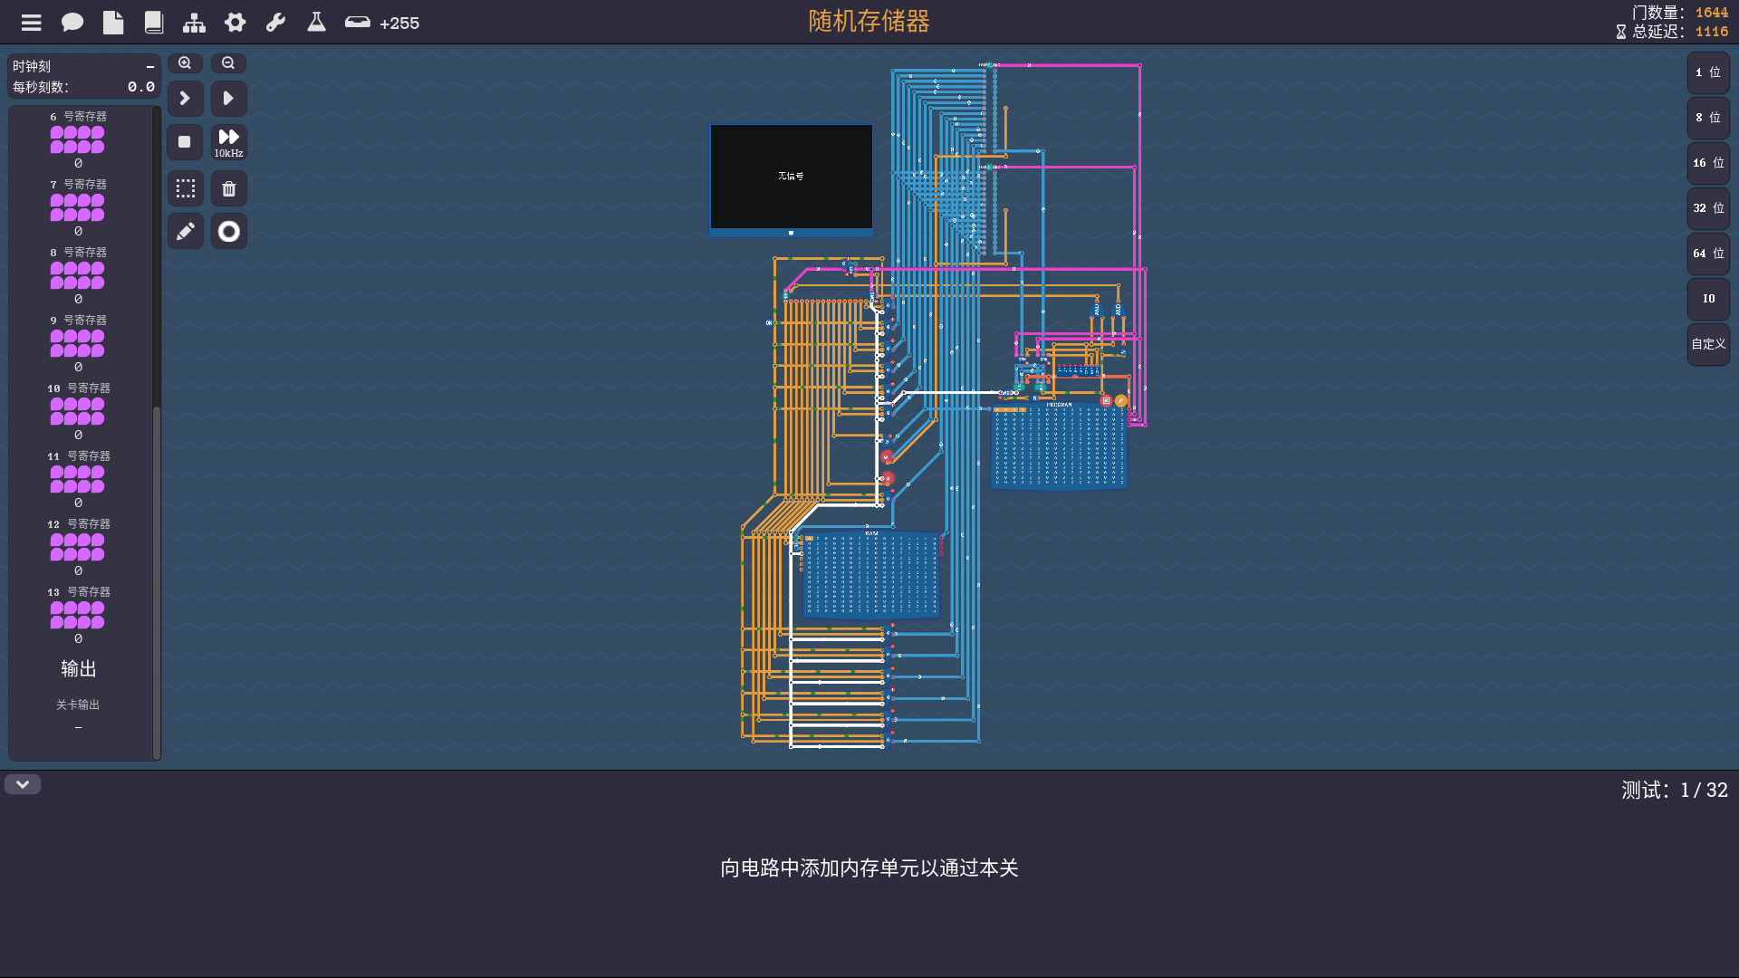Open the speech bubble hints icon
Image resolution: width=1739 pixels, height=978 pixels.
click(x=72, y=23)
